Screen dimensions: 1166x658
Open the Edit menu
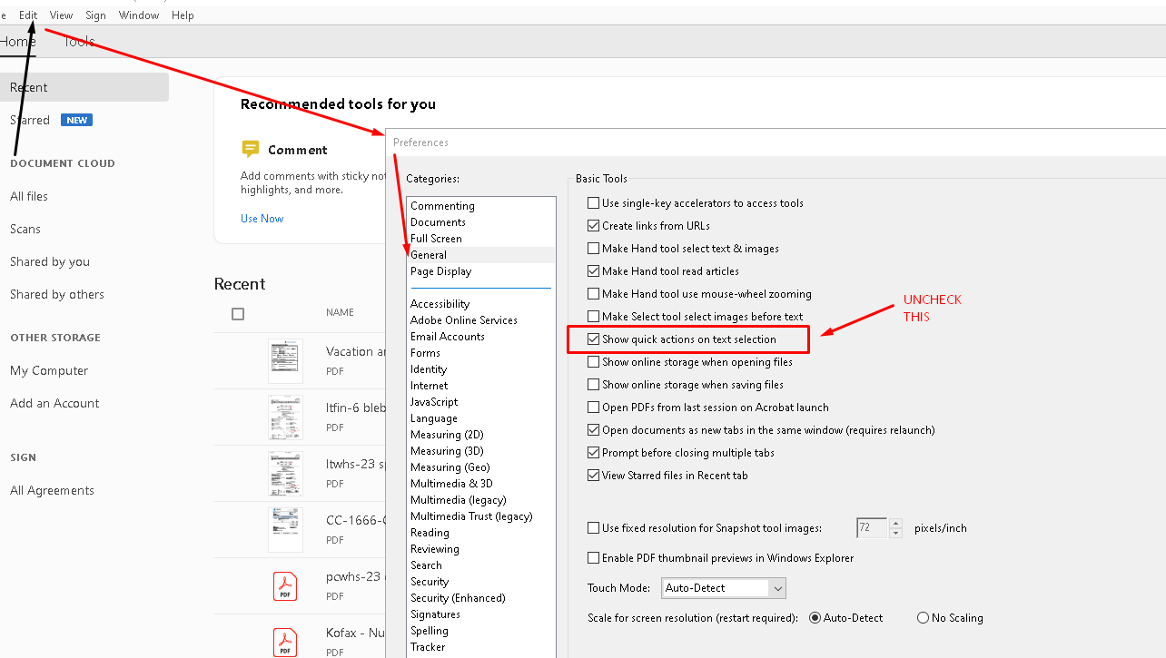pos(28,15)
